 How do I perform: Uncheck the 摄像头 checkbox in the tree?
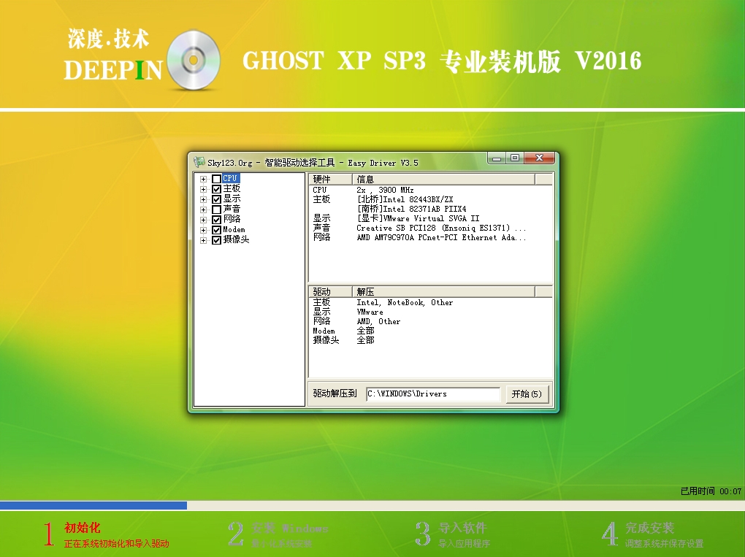(x=216, y=239)
